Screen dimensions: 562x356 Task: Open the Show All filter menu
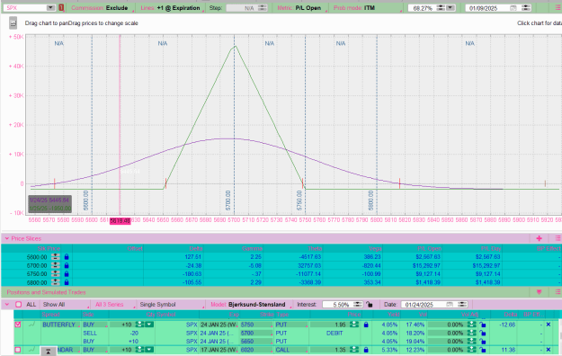tap(65, 305)
